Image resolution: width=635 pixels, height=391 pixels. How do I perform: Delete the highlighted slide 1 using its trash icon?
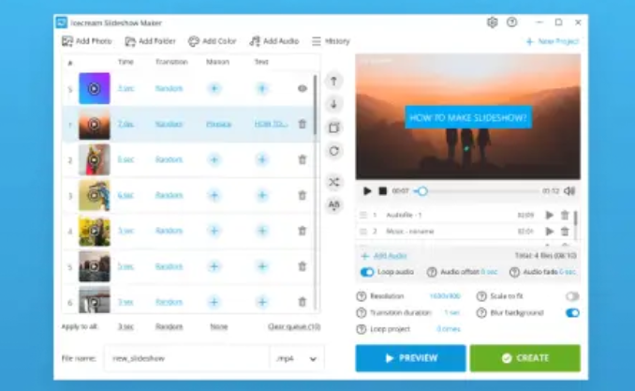click(x=303, y=124)
